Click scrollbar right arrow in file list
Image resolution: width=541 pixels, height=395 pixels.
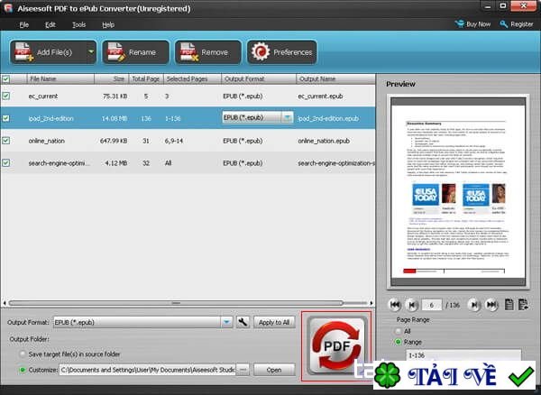click(x=371, y=303)
